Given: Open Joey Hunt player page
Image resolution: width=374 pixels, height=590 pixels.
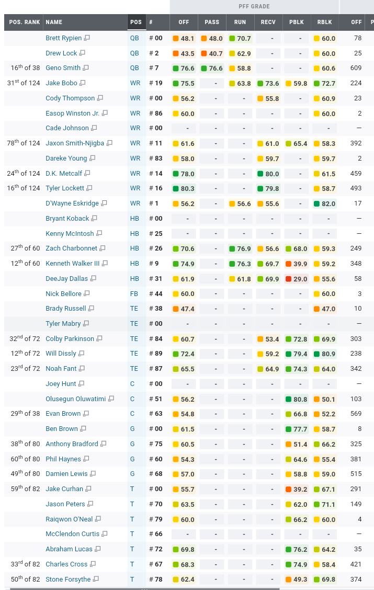Looking at the screenshot, I should tap(61, 384).
